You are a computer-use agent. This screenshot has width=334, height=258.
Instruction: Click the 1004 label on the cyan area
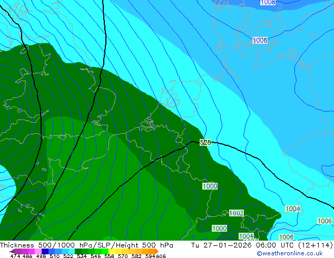[293, 209]
